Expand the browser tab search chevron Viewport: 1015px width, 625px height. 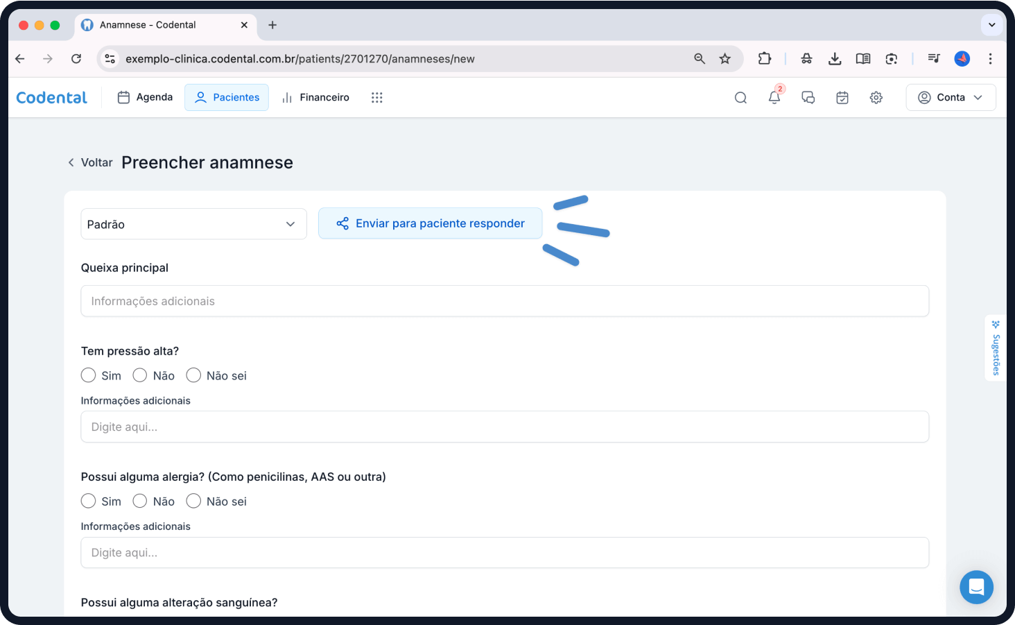point(991,25)
